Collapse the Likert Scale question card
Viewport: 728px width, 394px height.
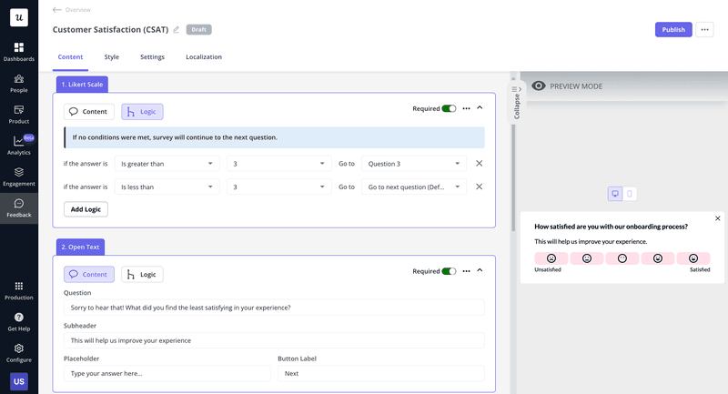pos(480,107)
